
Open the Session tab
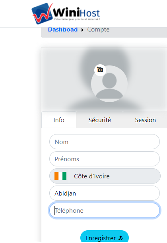point(146,120)
